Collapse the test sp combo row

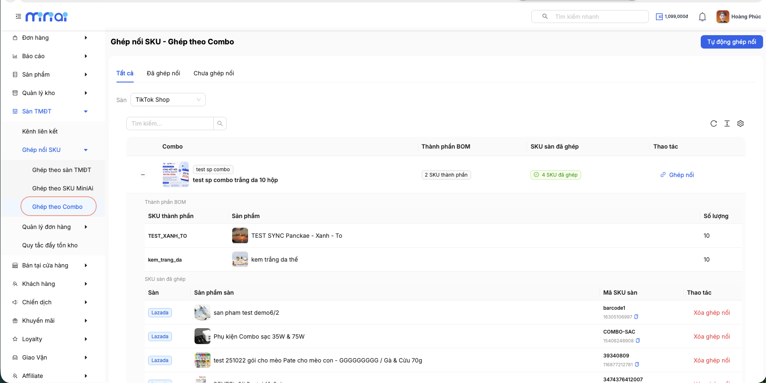143,175
